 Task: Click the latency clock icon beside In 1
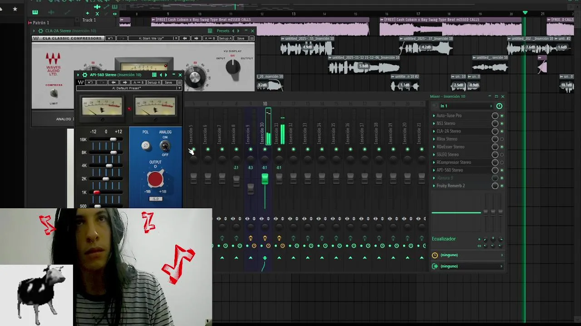(x=499, y=106)
